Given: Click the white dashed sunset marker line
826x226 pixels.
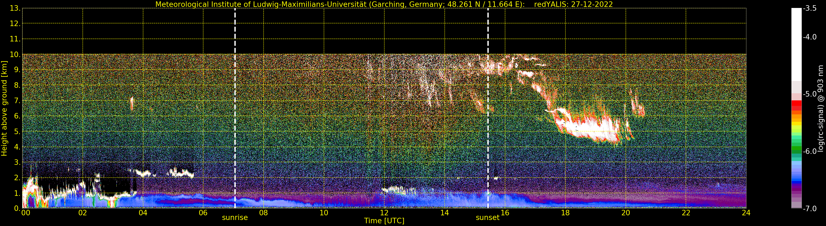Looking at the screenshot, I should click(x=488, y=108).
